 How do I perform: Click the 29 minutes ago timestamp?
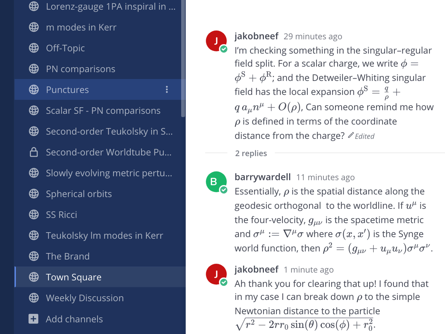pos(312,37)
